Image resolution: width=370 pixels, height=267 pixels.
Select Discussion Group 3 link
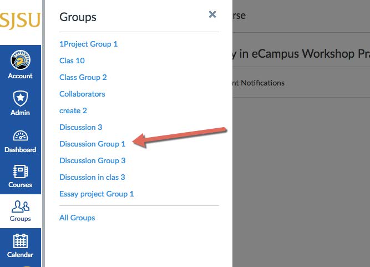93,160
